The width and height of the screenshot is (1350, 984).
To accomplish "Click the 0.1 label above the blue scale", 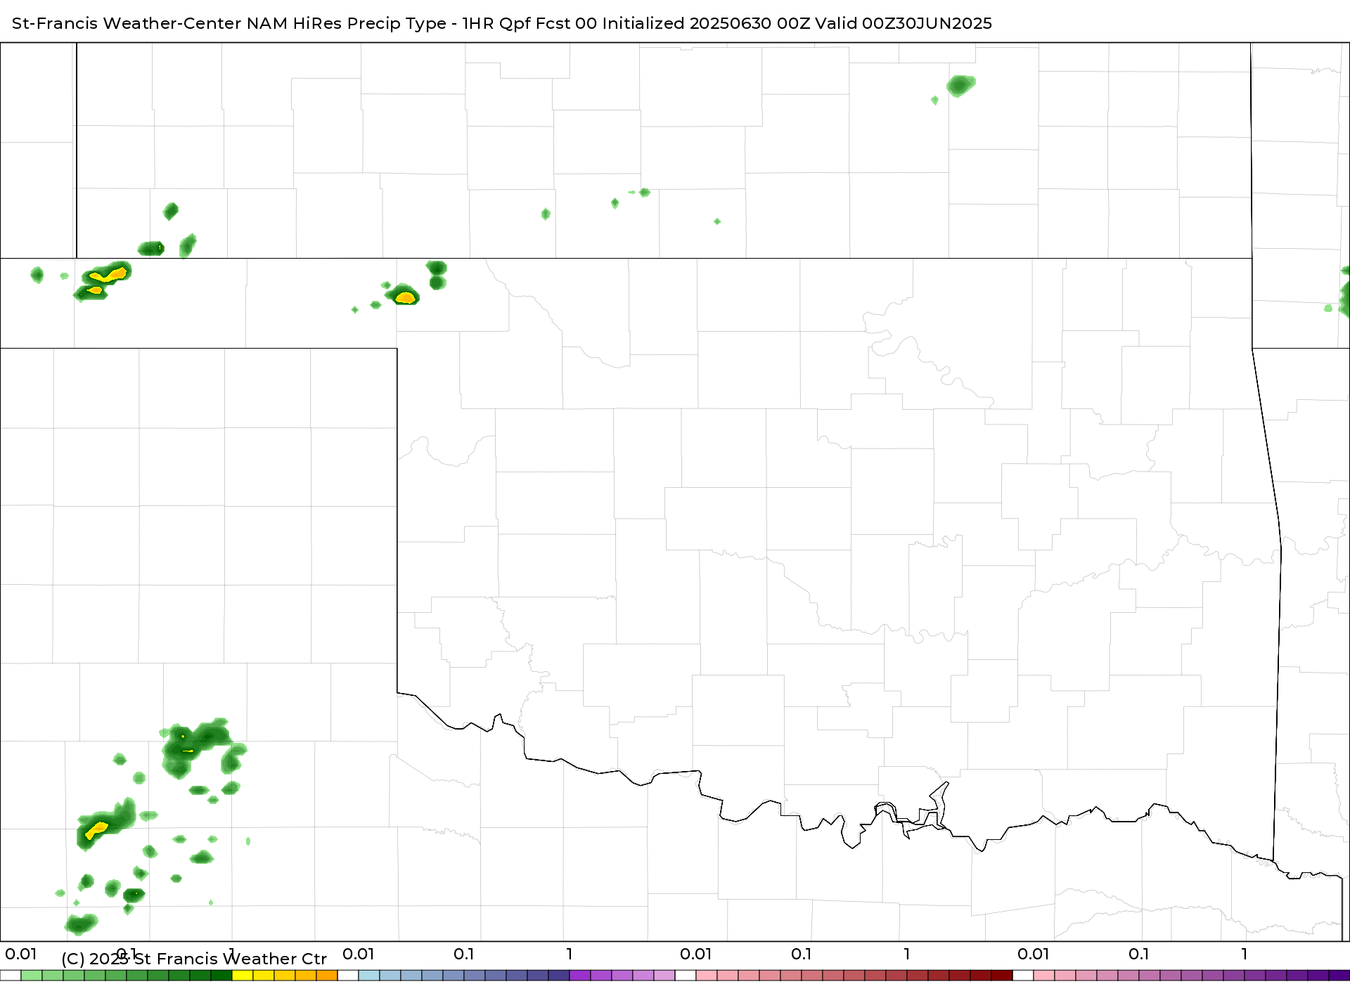I will (x=464, y=954).
